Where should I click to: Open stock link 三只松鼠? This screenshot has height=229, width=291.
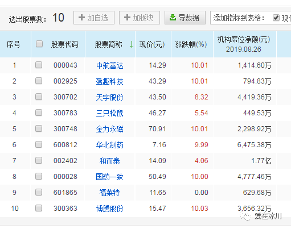[109, 113]
